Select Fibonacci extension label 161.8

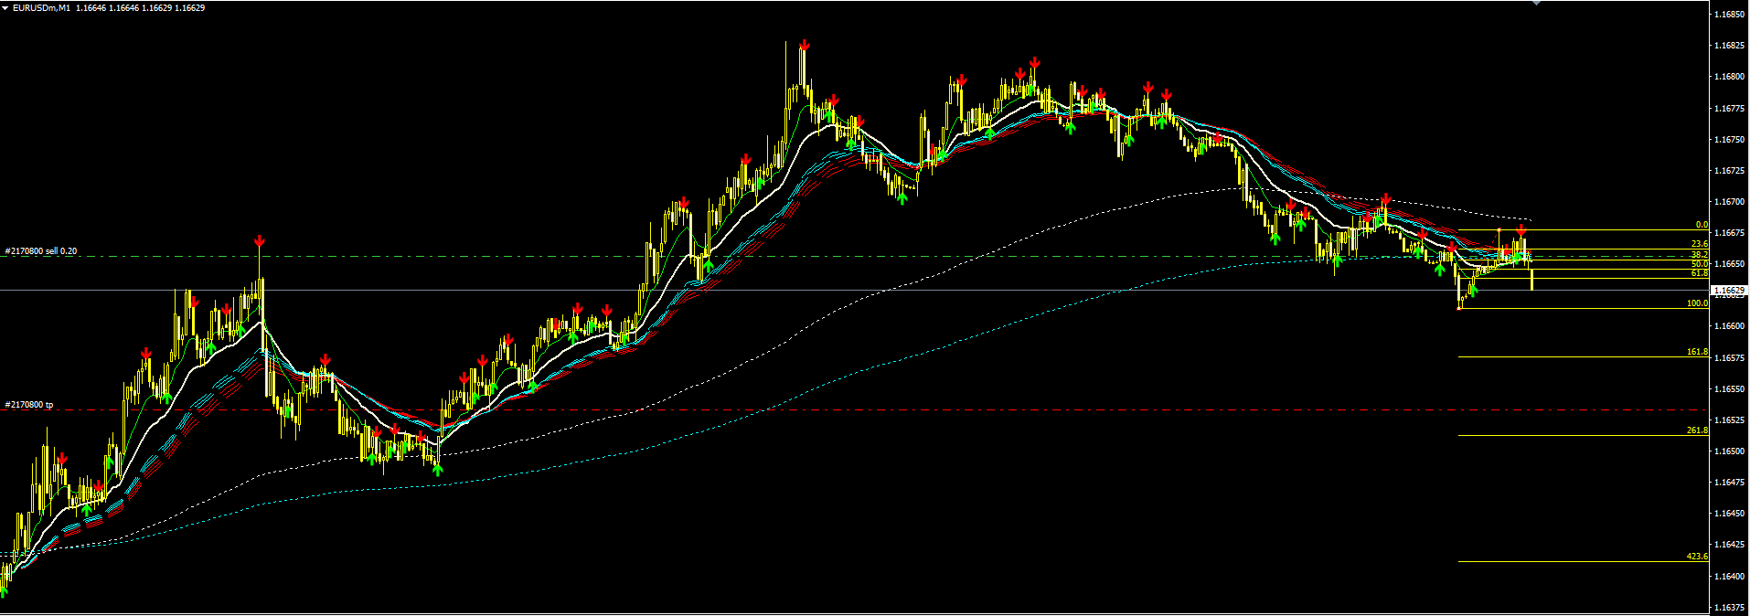(x=1698, y=352)
